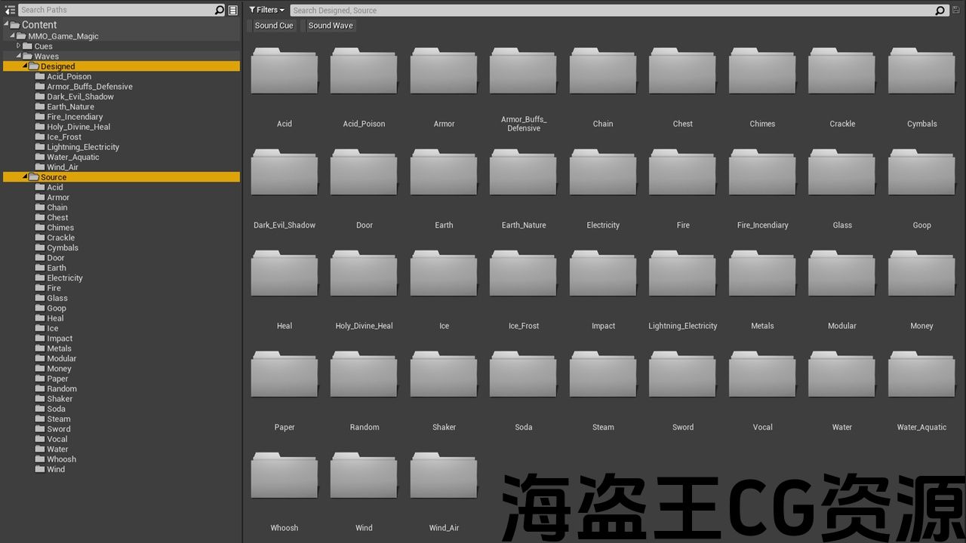Click the filter funnel icon on Filters
The height and width of the screenshot is (543, 966).
coord(252,10)
